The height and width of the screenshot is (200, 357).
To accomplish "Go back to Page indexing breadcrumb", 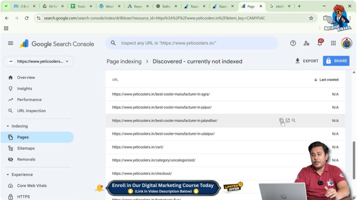I will pos(124,61).
